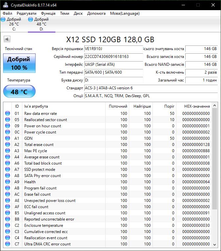Click the status icon for Power cycle count
The height and width of the screenshot is (251, 221).
(x=8, y=132)
